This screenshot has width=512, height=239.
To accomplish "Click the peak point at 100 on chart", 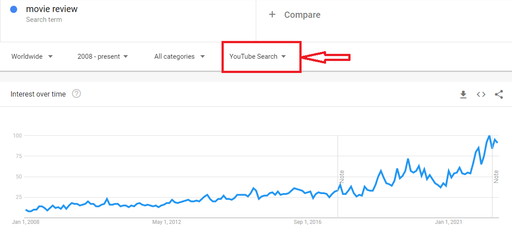I will tap(489, 135).
